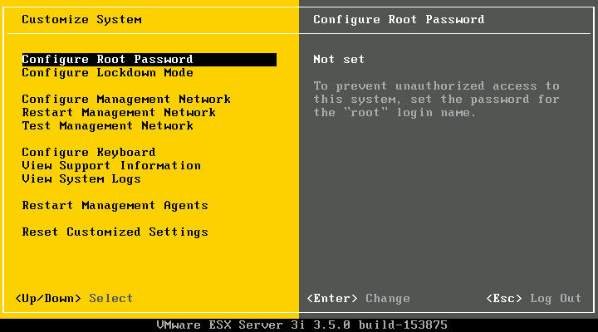The image size is (598, 332).
Task: Click the Customize System panel title
Action: 81,19
